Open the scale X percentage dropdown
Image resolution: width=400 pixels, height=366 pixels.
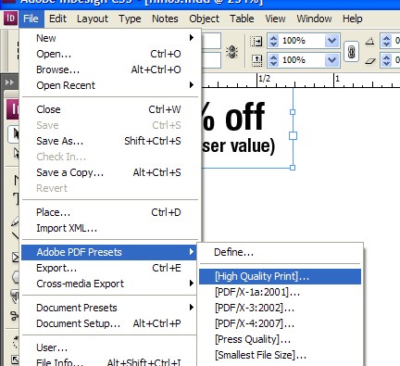tap(332, 41)
